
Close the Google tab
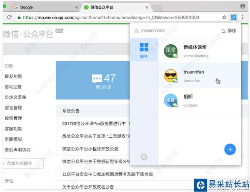point(77,8)
